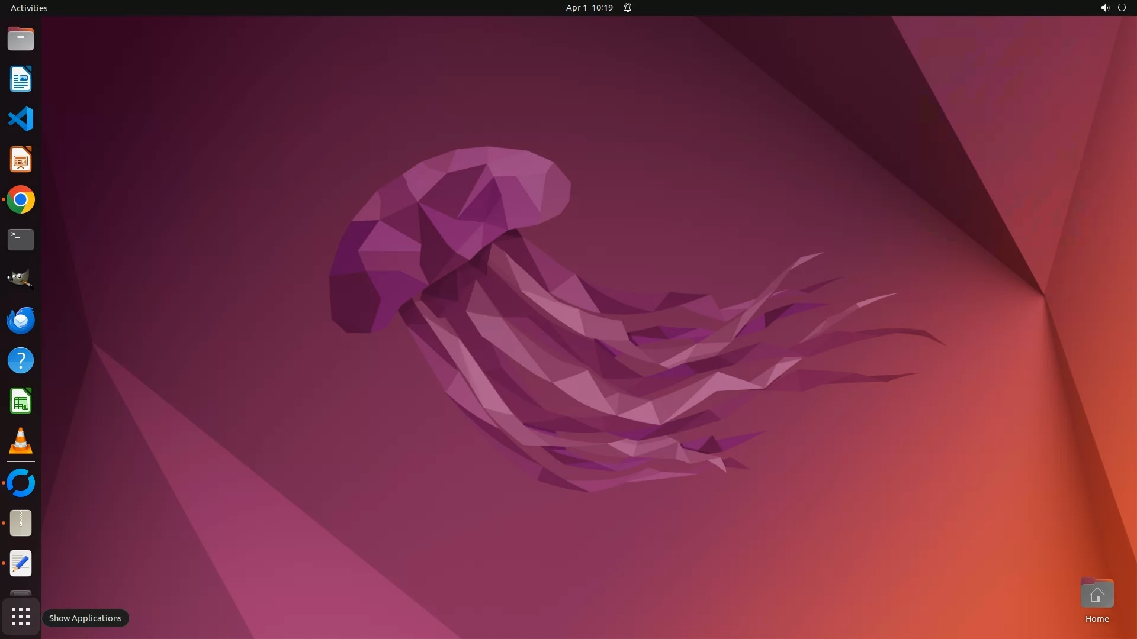The image size is (1137, 639).
Task: Open GIMP image editor
Action: point(21,279)
